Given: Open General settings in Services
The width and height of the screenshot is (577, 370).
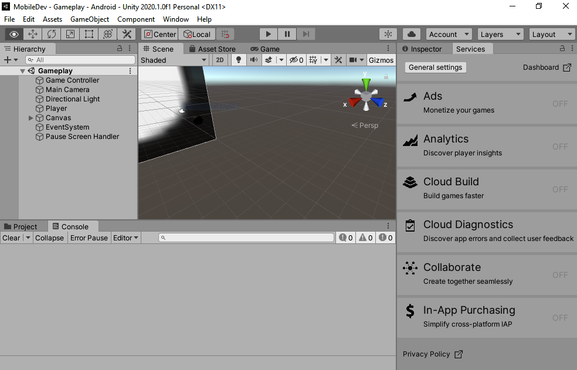Looking at the screenshot, I should pos(435,67).
